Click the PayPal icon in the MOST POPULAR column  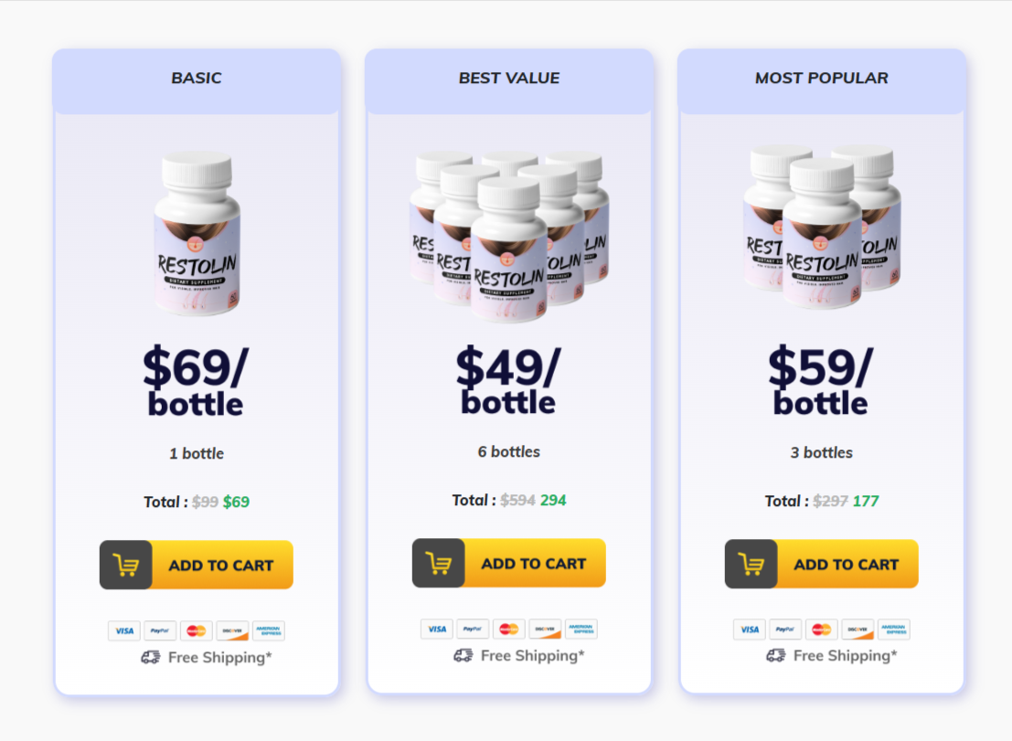pyautogui.click(x=784, y=630)
